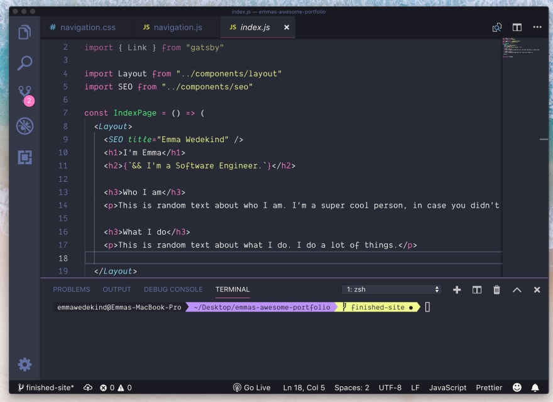
Task: Split the editor to the right
Action: (x=517, y=27)
